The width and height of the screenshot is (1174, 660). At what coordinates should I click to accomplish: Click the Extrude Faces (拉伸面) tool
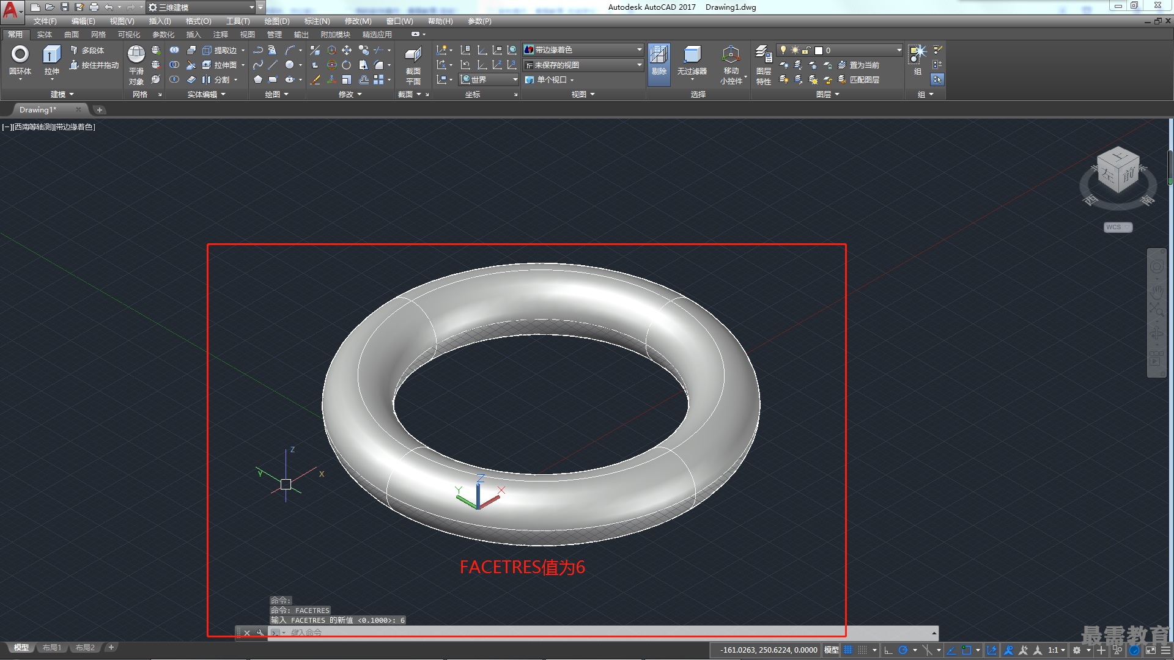click(x=220, y=65)
